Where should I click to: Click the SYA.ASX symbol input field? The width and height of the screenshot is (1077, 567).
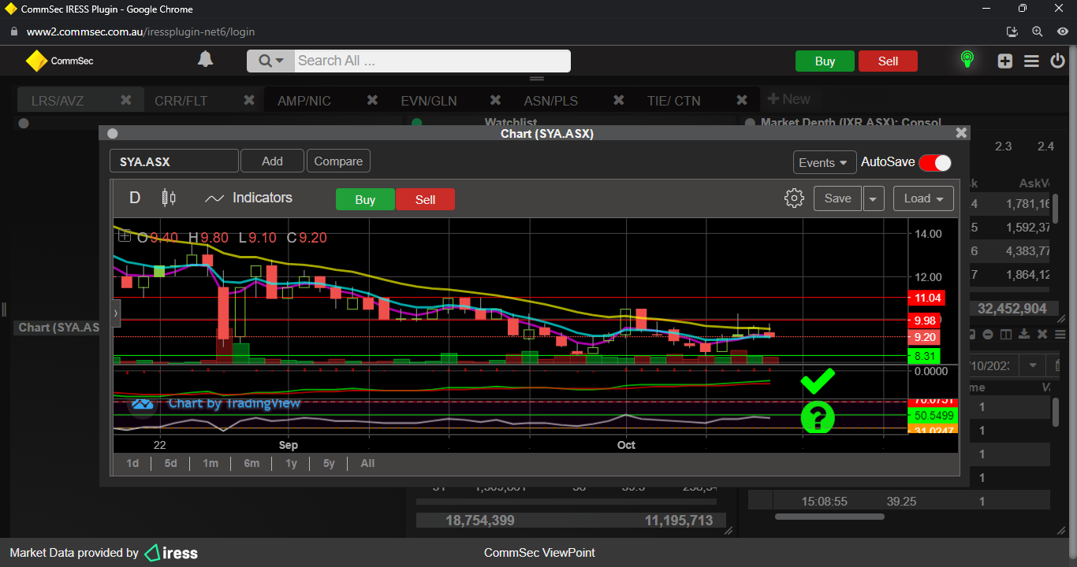[x=174, y=161]
